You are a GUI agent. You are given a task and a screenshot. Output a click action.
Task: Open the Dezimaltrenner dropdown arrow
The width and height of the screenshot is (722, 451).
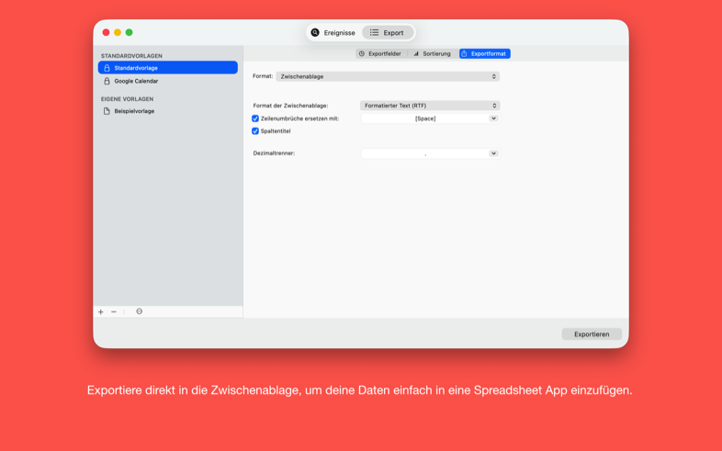tap(493, 153)
